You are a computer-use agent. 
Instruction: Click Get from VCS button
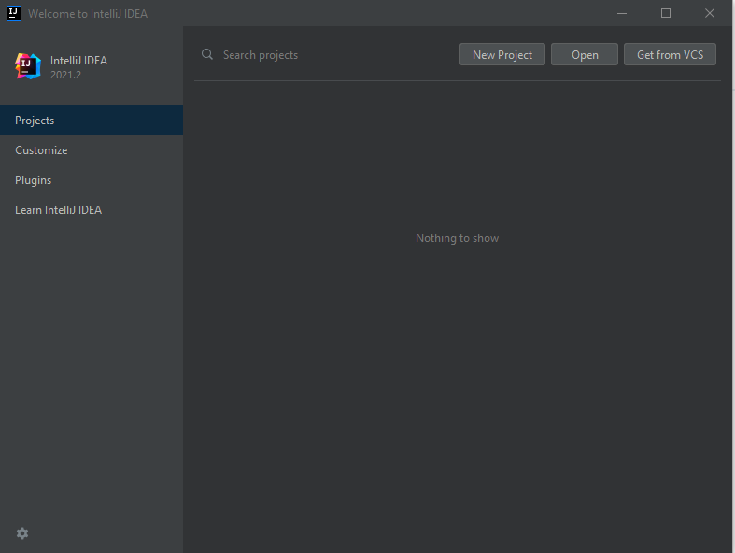coord(670,54)
